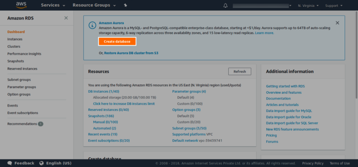Open Parameter groups in the sidebar

pyautogui.click(x=21, y=87)
